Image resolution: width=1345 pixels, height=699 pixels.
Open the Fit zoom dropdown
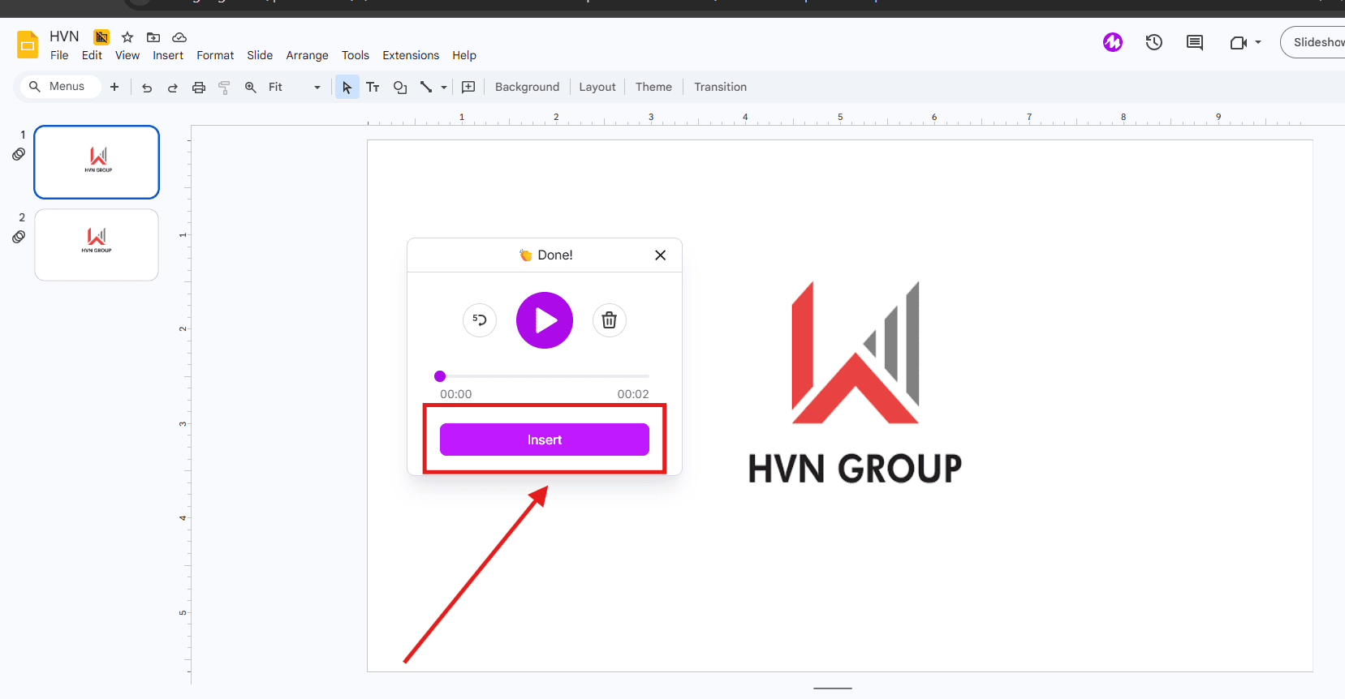295,87
